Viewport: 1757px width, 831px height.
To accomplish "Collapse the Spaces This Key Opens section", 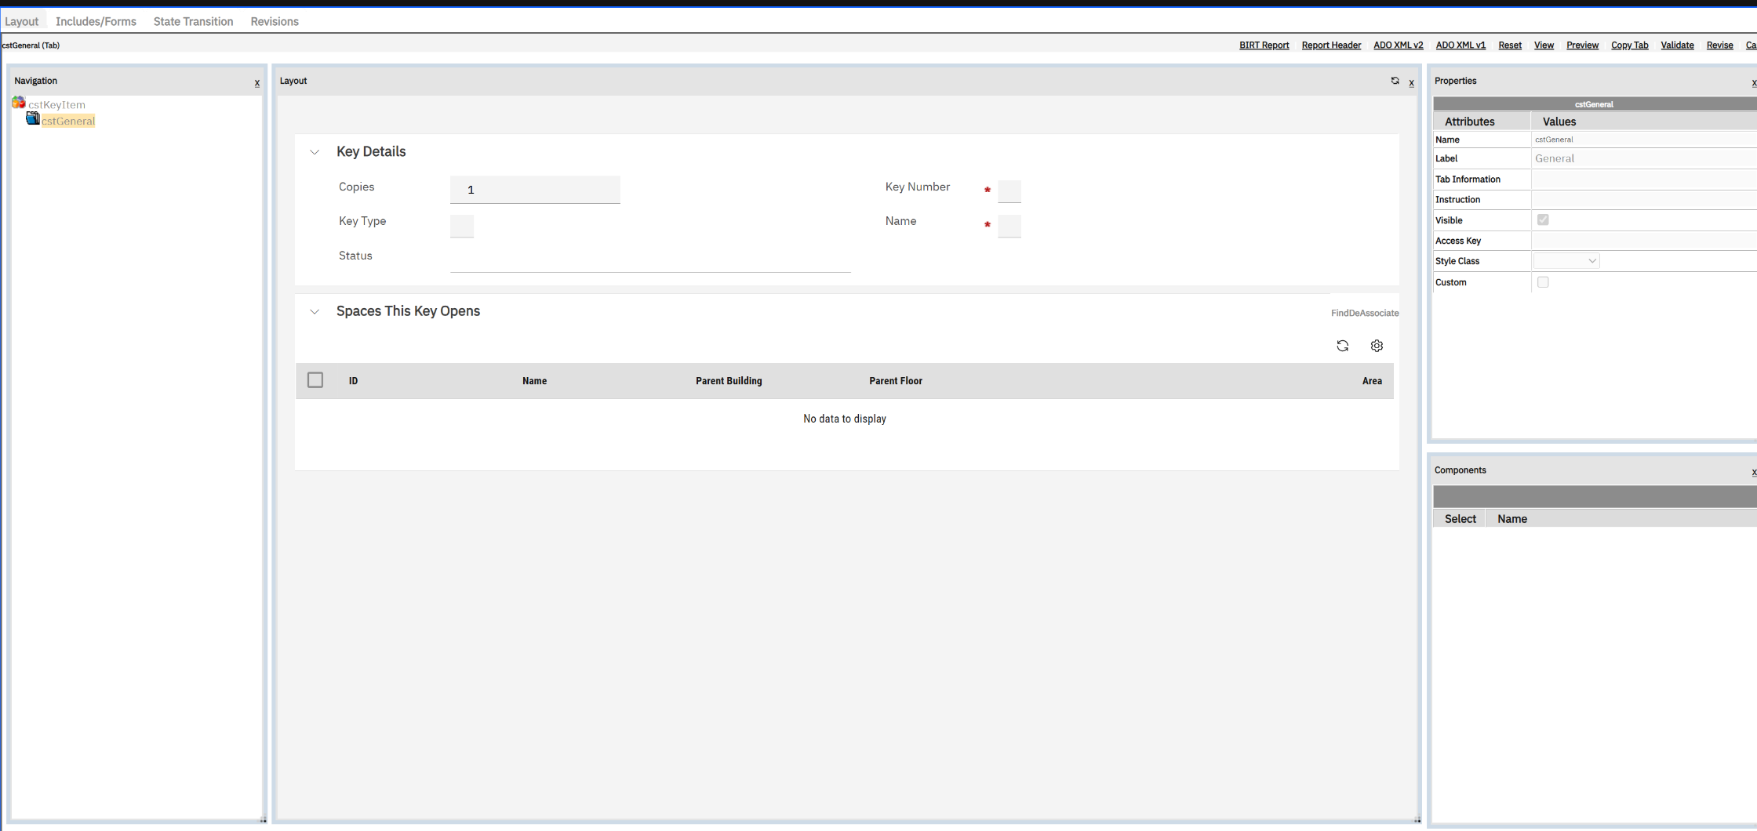I will pyautogui.click(x=315, y=312).
